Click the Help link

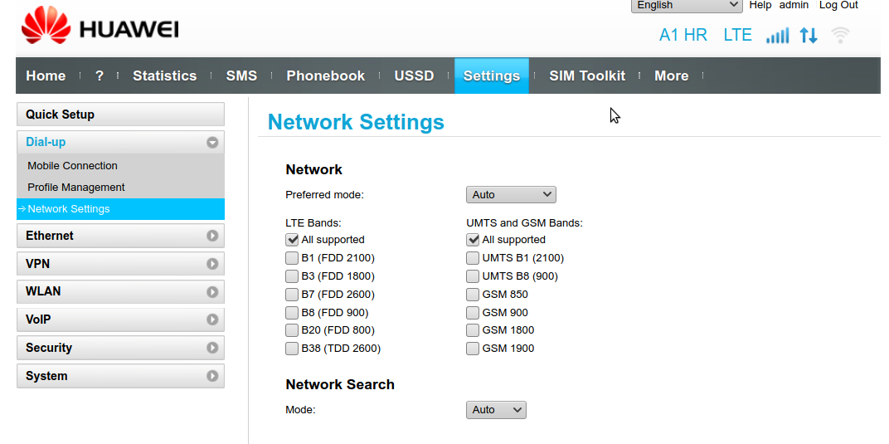click(x=760, y=5)
